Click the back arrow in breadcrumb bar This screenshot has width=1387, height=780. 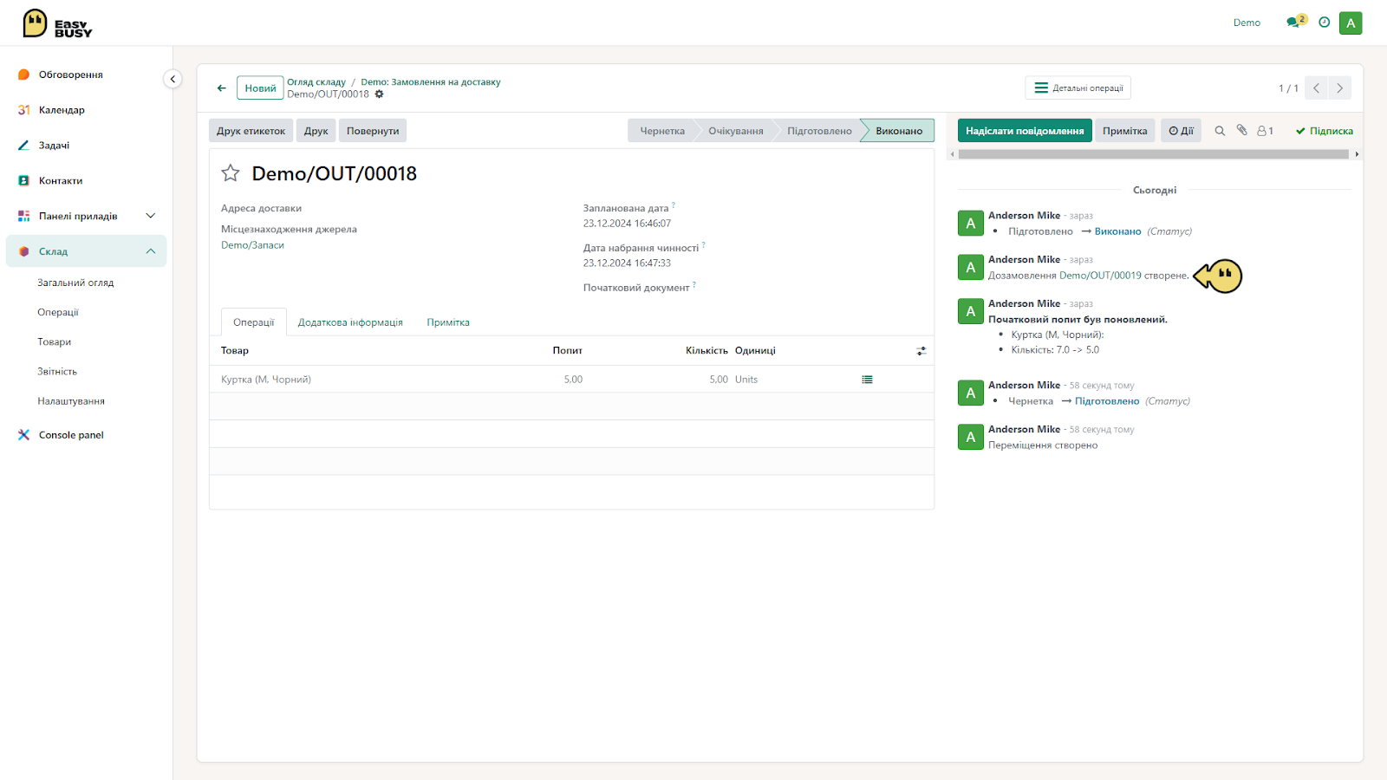222,88
